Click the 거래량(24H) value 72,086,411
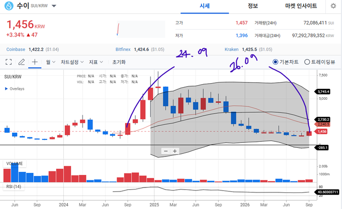 (x=315, y=23)
